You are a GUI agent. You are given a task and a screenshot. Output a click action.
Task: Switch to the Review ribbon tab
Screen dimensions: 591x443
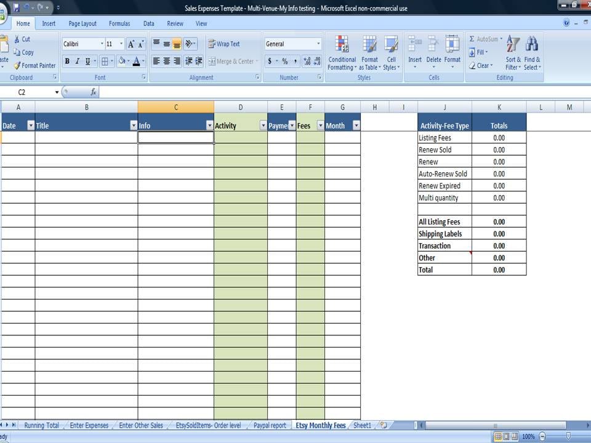[174, 23]
